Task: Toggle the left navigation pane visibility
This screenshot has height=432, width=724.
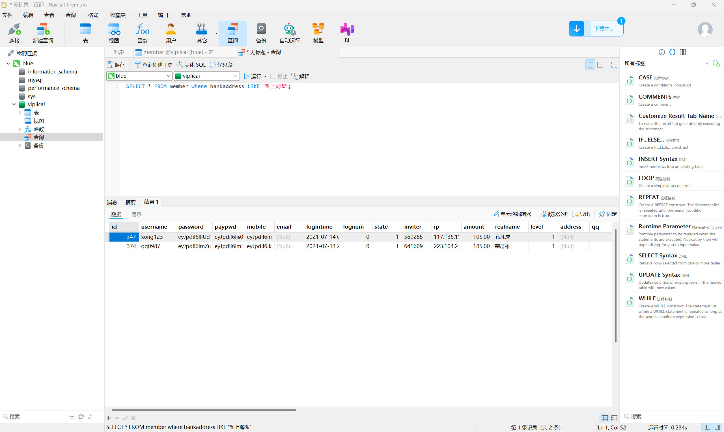Action: (x=707, y=427)
